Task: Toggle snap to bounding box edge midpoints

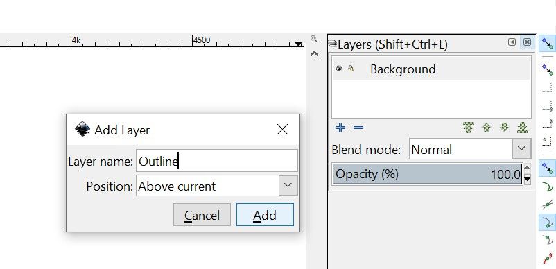Action: click(548, 123)
